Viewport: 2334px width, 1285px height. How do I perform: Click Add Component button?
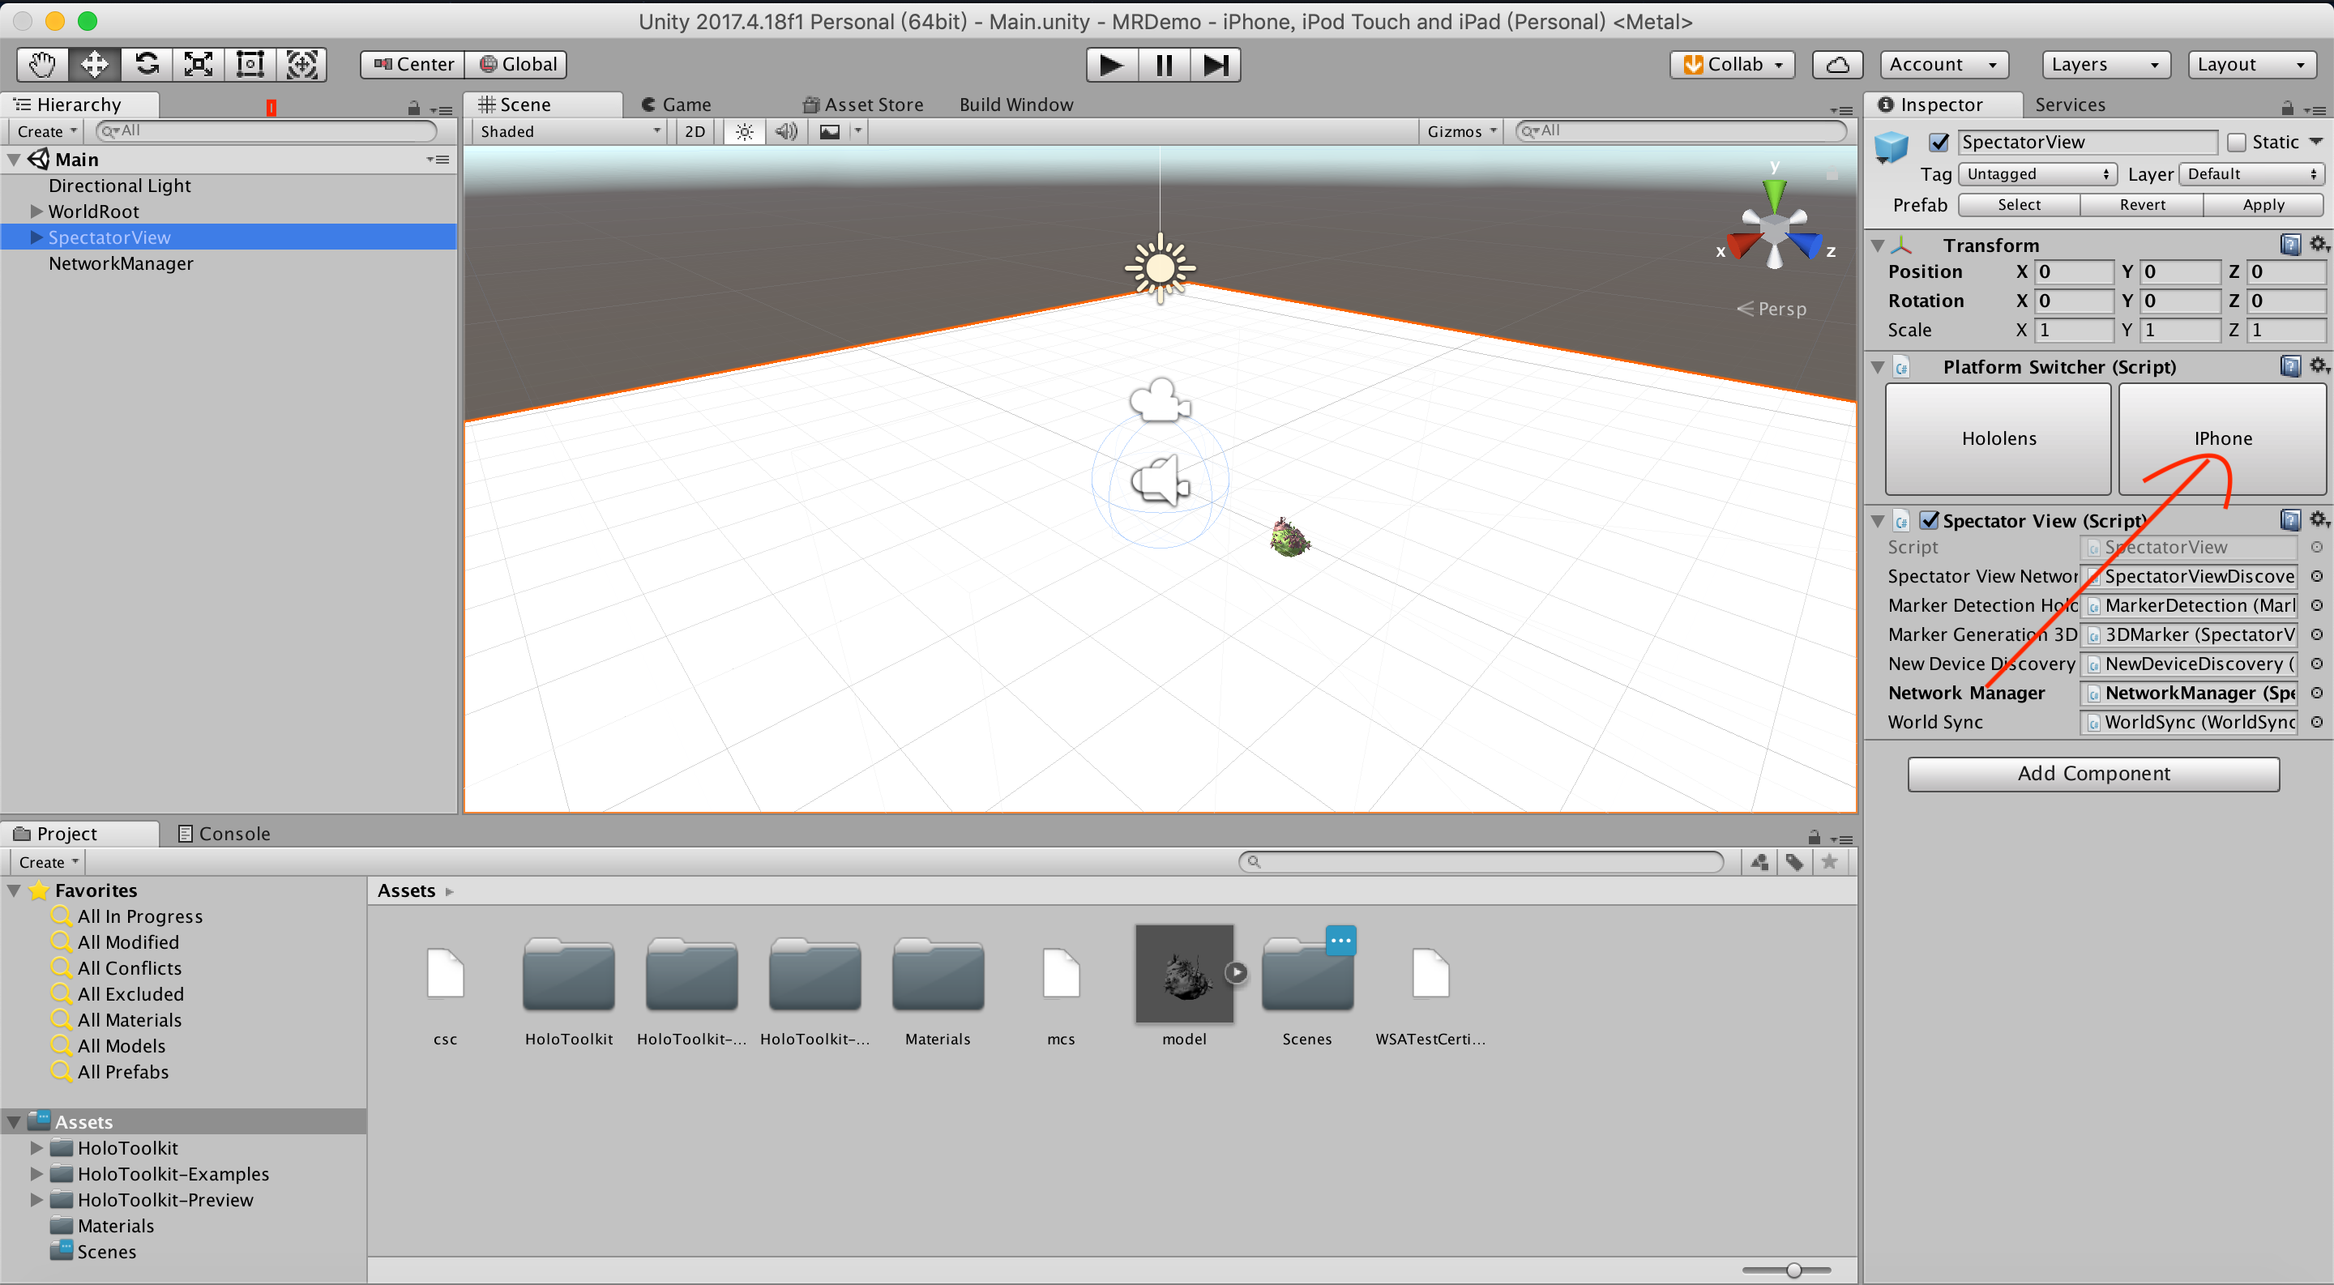2093,774
